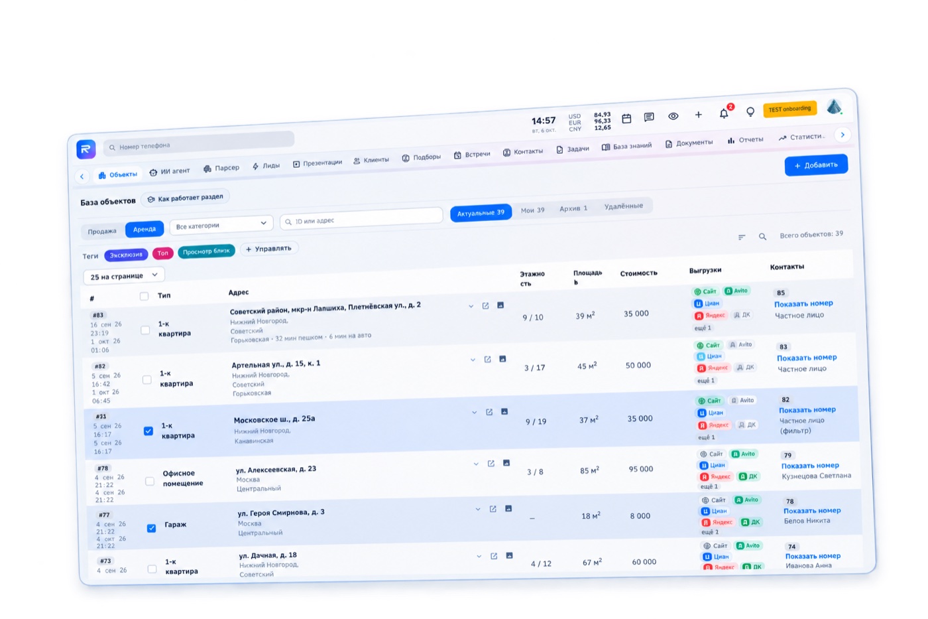Go back with the left navigation chevron
The width and height of the screenshot is (928, 619).
[x=82, y=176]
